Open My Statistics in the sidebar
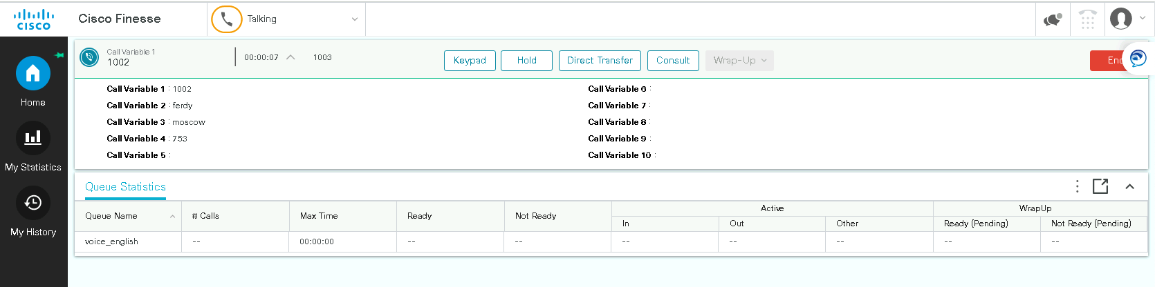The image size is (1155, 287). tap(33, 139)
